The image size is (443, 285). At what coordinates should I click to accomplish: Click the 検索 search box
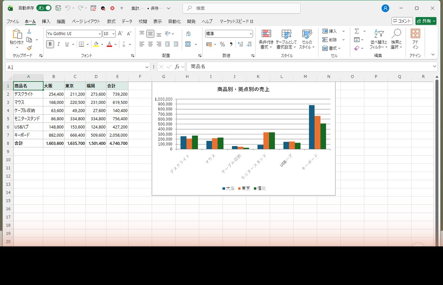point(241,8)
